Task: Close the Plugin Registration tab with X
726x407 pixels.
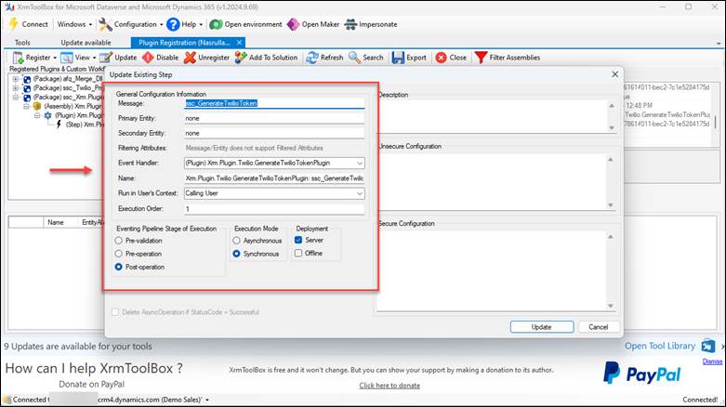Action: [x=239, y=43]
